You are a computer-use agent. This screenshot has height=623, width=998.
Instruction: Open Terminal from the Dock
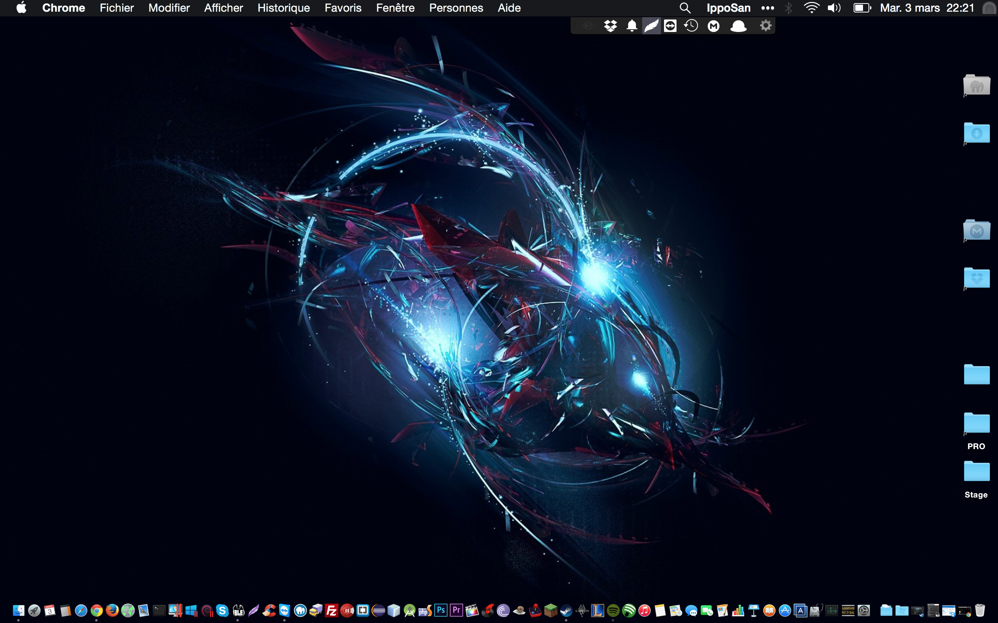click(159, 611)
